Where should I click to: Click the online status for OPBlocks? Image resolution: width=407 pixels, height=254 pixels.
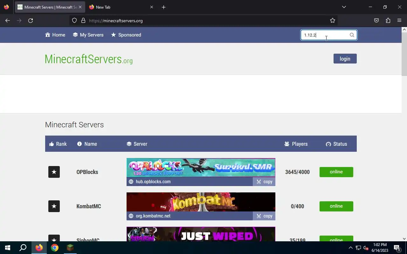[336, 172]
